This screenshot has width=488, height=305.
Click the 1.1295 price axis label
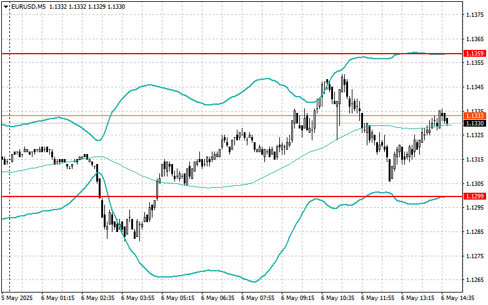(475, 208)
